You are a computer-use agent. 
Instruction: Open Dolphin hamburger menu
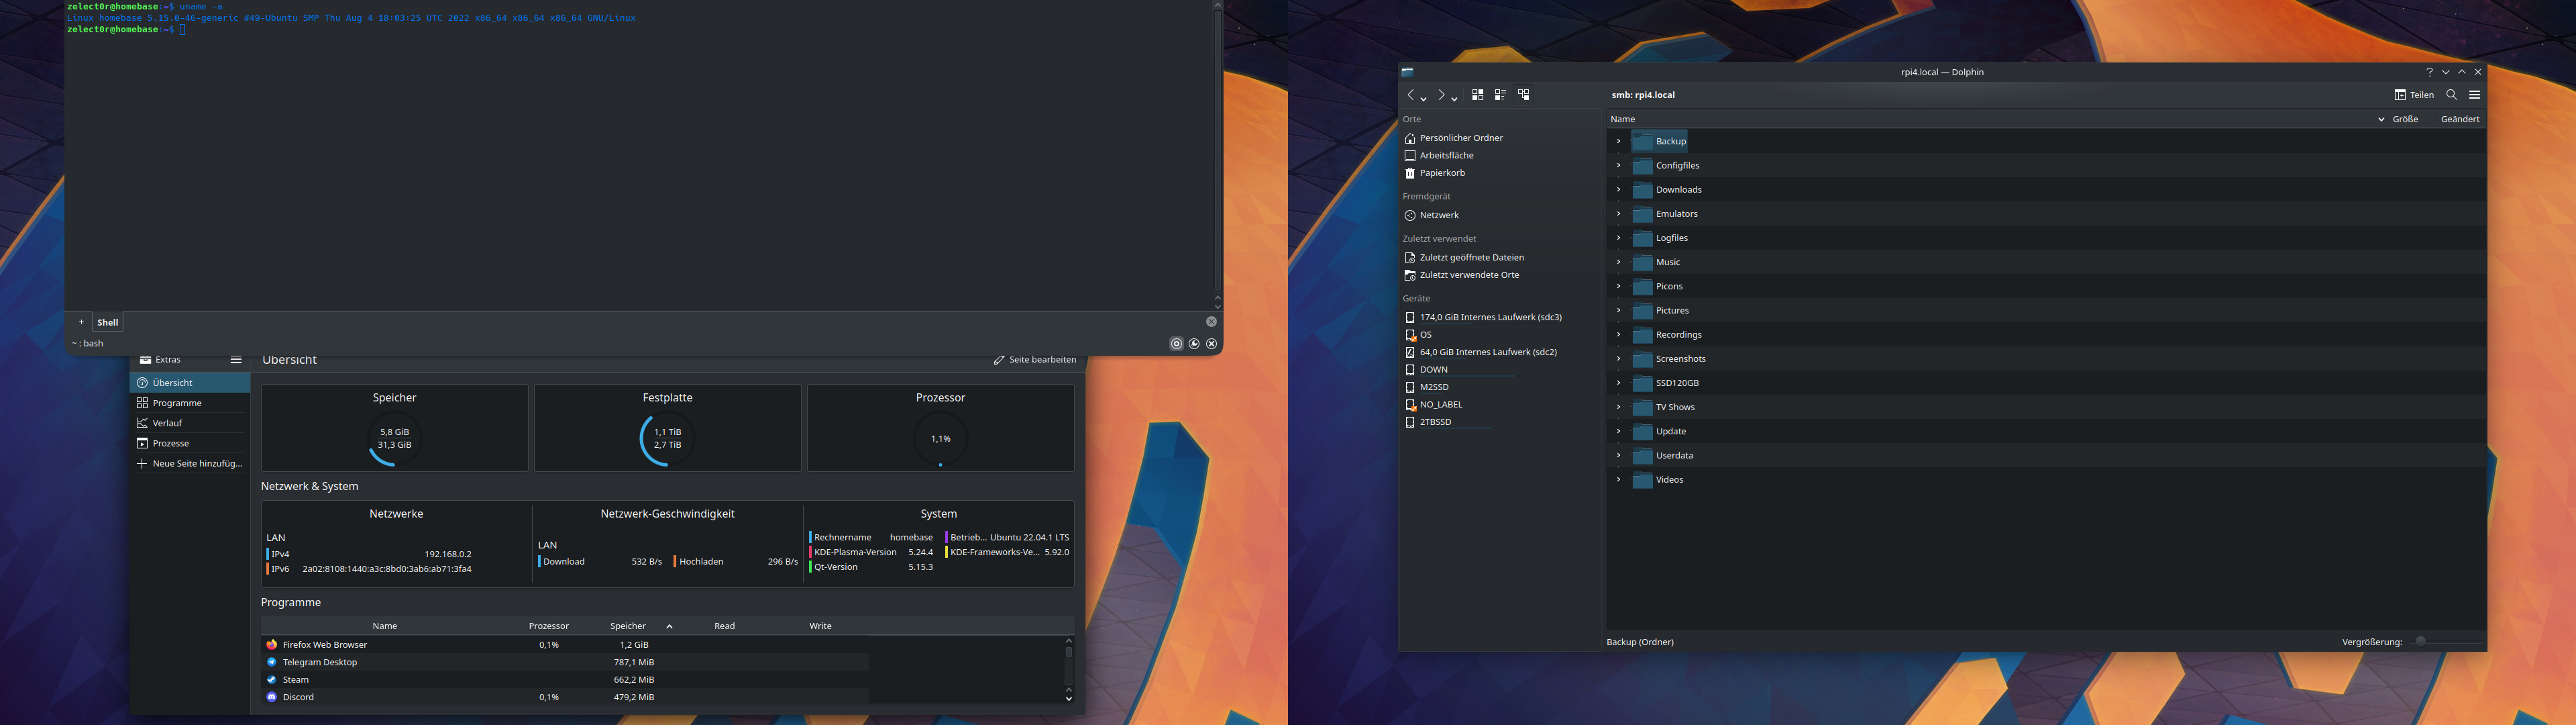(2474, 95)
